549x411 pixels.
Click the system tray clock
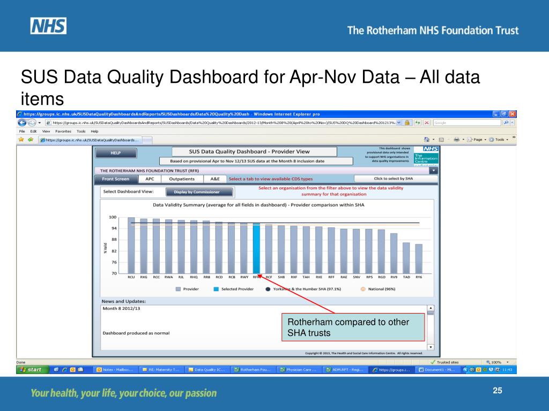(x=507, y=370)
